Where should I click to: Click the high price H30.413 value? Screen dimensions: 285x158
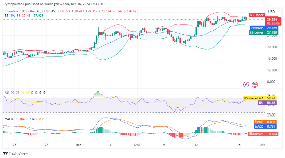coord(78,11)
